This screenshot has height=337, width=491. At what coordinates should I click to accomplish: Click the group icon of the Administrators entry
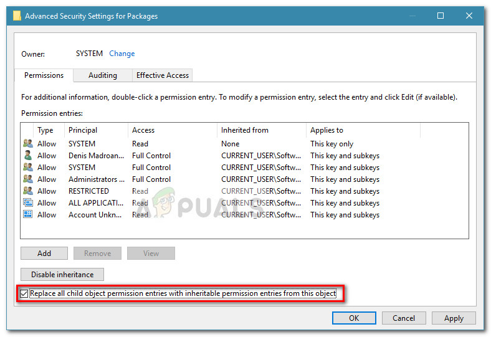(27, 179)
